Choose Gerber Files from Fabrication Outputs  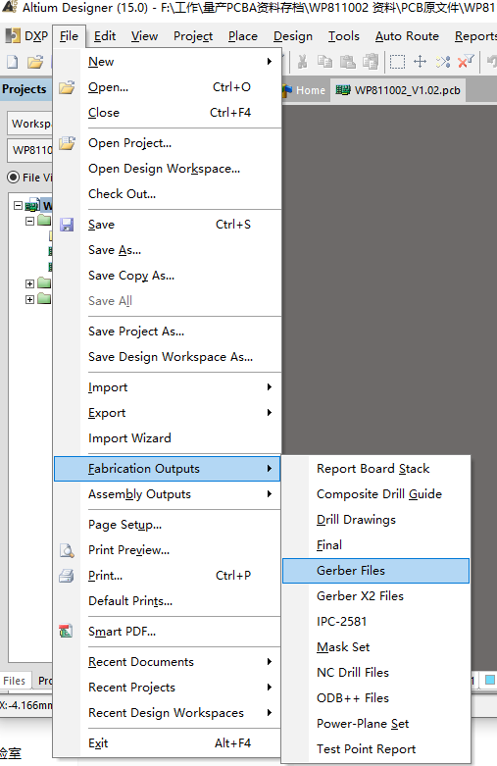375,571
